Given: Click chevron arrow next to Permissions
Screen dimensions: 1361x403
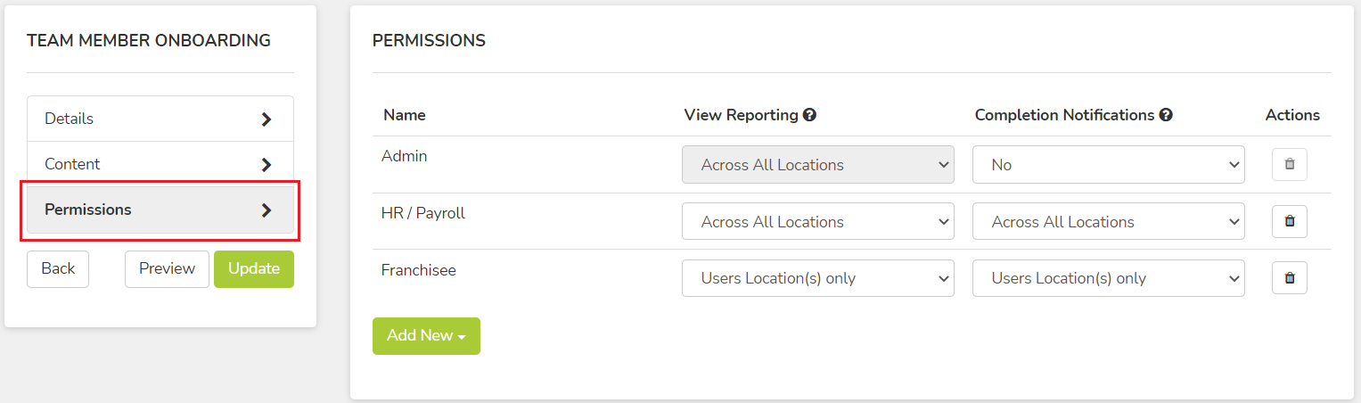Looking at the screenshot, I should [266, 210].
